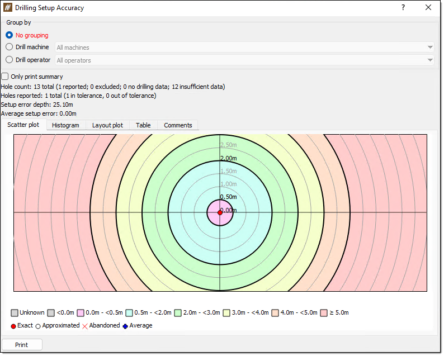
Task: Click the Hole count summary line
Action: pos(113,87)
